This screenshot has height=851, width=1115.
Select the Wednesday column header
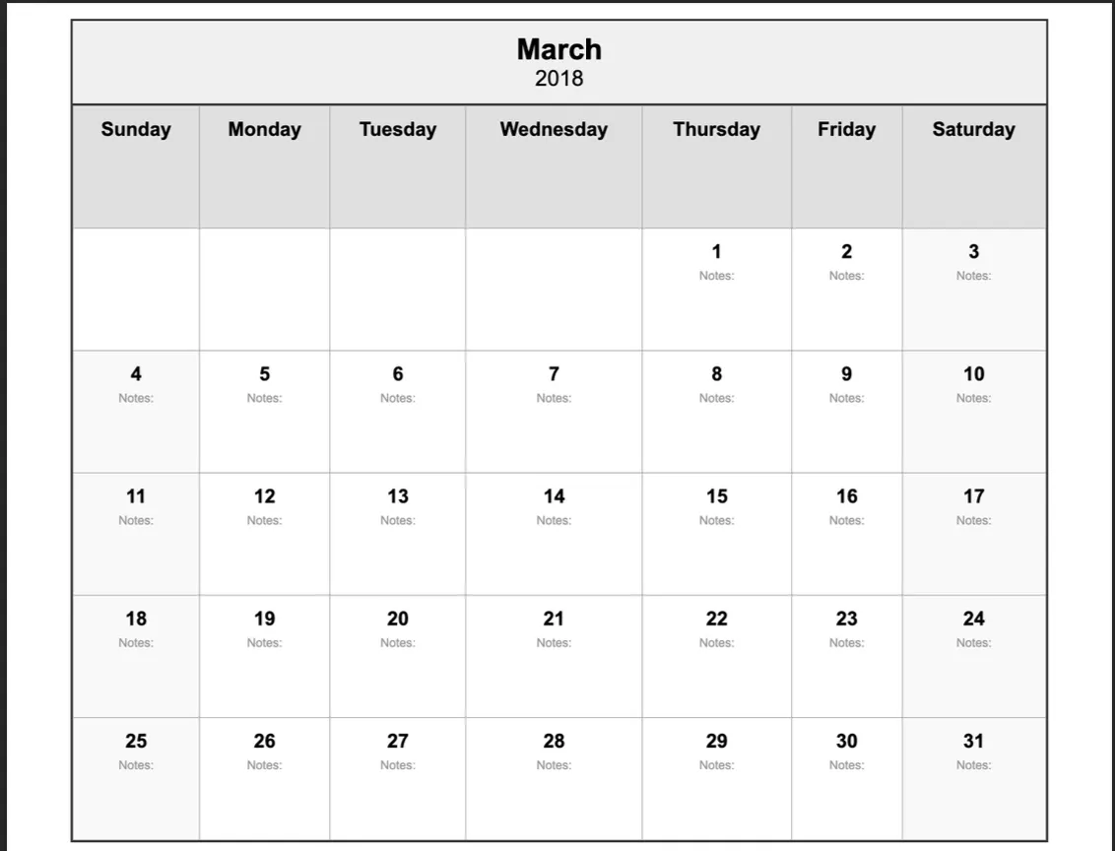pyautogui.click(x=554, y=130)
